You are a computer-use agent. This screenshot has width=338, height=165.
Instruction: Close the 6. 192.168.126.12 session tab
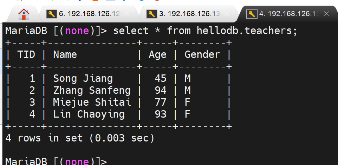(x=127, y=14)
